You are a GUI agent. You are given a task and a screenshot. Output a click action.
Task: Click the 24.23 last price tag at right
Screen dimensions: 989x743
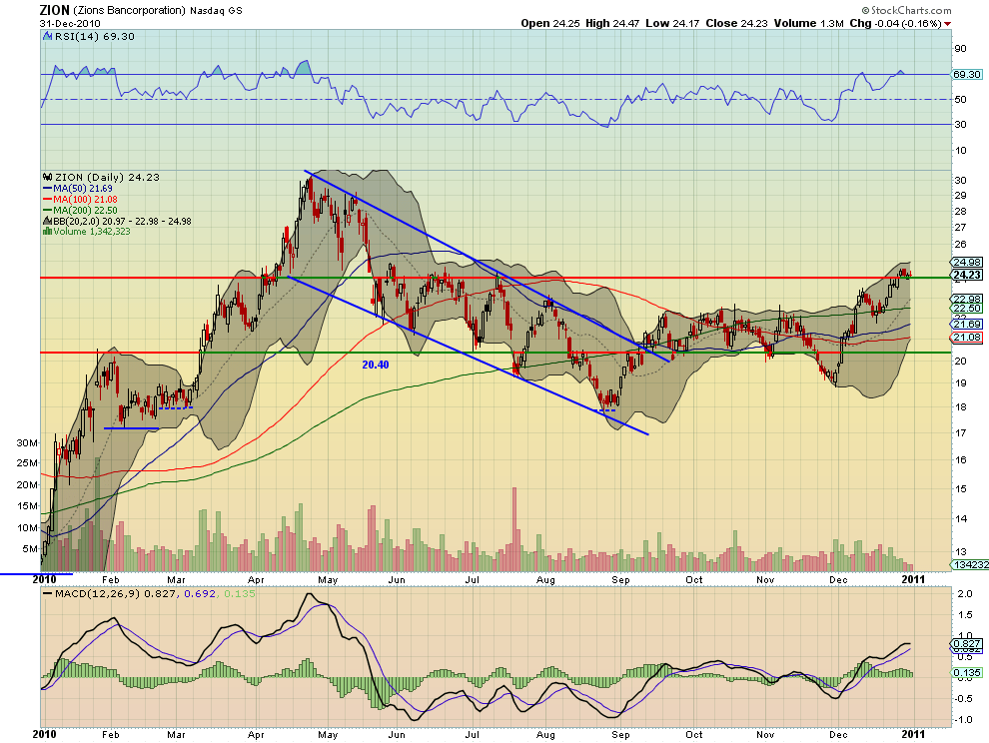(967, 275)
